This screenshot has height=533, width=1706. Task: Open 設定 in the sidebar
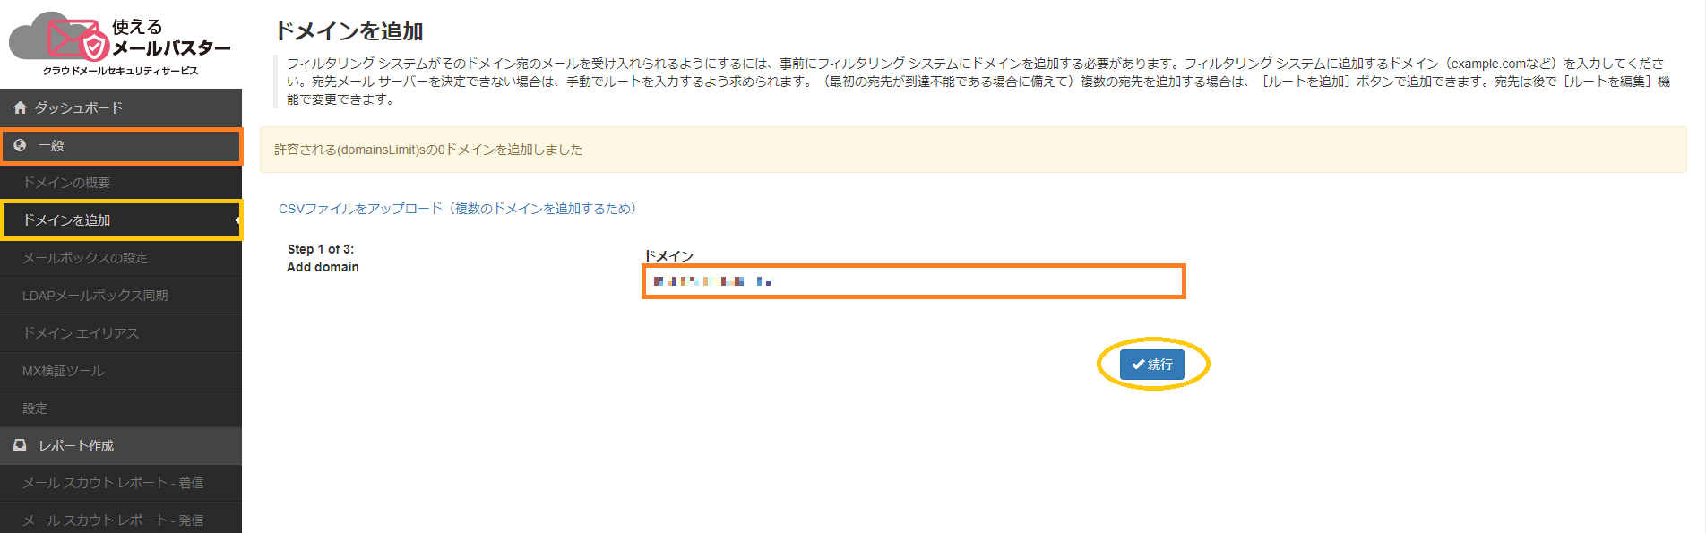tap(121, 408)
